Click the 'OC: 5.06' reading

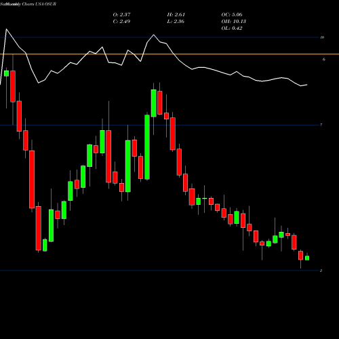pyautogui.click(x=232, y=14)
